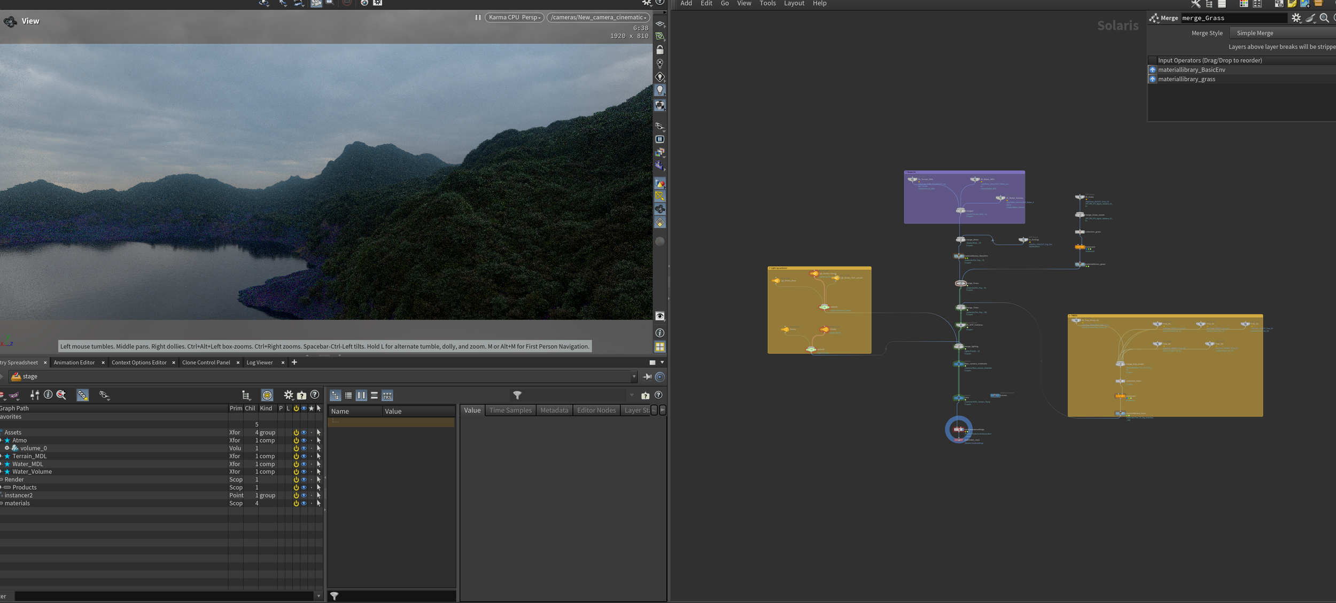Click the sticky note icon in network toolbar
The image size is (1336, 603).
pos(1292,4)
